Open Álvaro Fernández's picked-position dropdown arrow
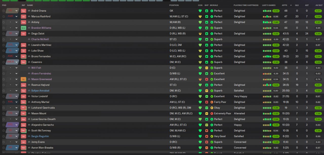Viewport: 324px width, 155px height. 16,73
